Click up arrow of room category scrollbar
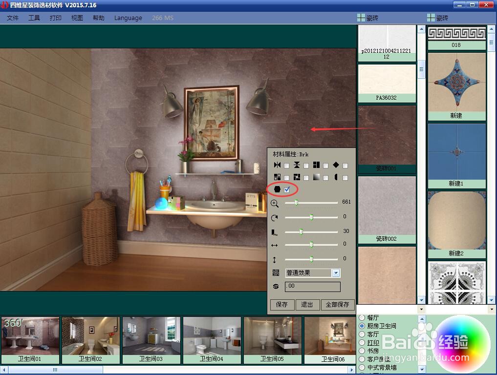The width and height of the screenshot is (497, 375). (x=422, y=319)
